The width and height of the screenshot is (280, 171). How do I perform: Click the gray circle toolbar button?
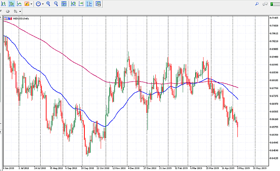[7, 11]
